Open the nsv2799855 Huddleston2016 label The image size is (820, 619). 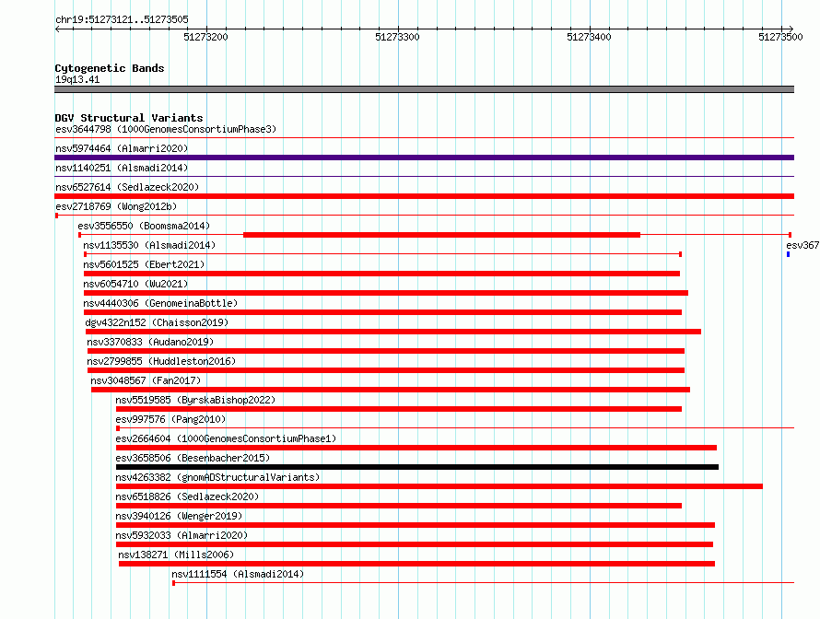click(161, 361)
